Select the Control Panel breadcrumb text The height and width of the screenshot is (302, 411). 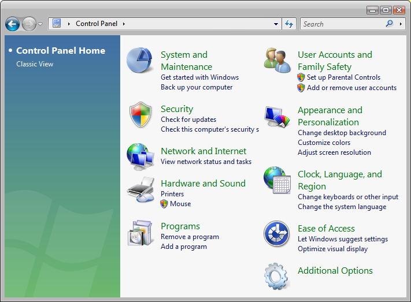tap(97, 24)
